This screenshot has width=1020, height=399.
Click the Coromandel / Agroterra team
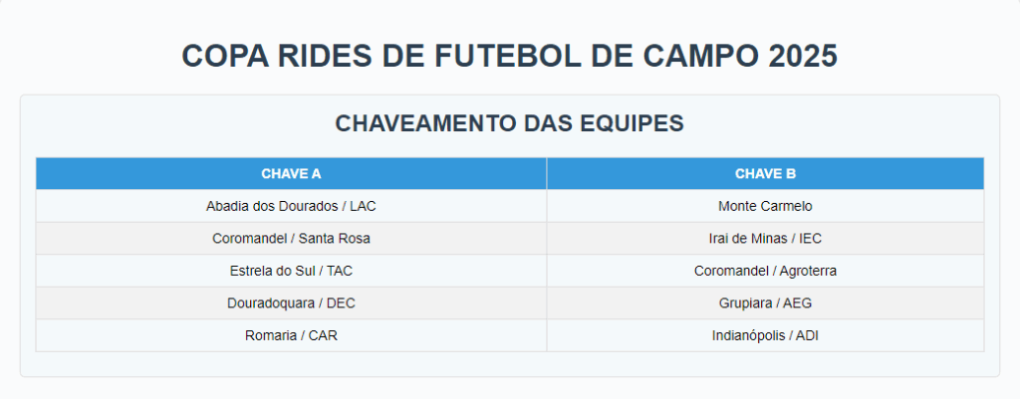pos(765,271)
